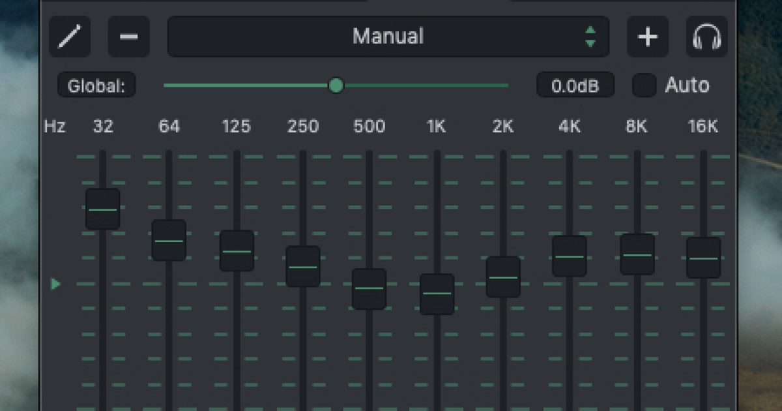Screen dimensions: 782x411
Task: Open the Manual preset dropdown
Action: (388, 37)
